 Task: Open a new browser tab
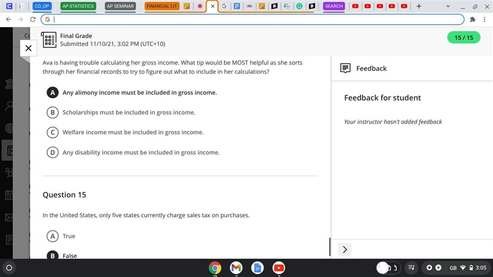[x=419, y=6]
